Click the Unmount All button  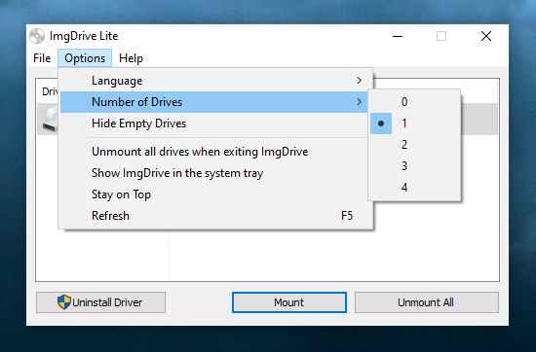coord(426,302)
